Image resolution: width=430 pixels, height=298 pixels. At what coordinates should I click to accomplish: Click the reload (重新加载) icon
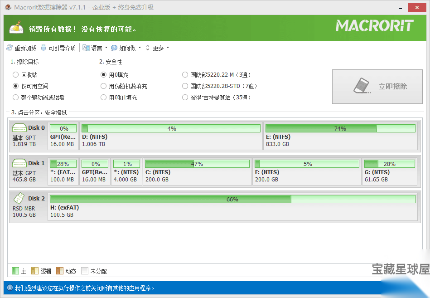[10, 48]
